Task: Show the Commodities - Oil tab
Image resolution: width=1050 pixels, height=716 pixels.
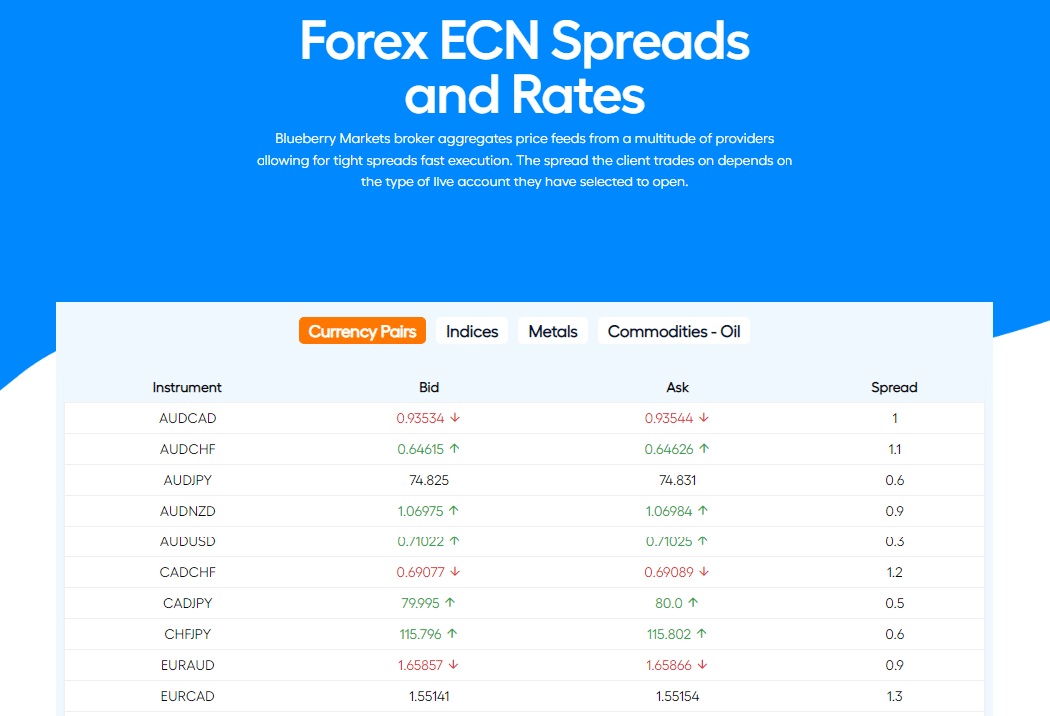Action: click(x=673, y=330)
